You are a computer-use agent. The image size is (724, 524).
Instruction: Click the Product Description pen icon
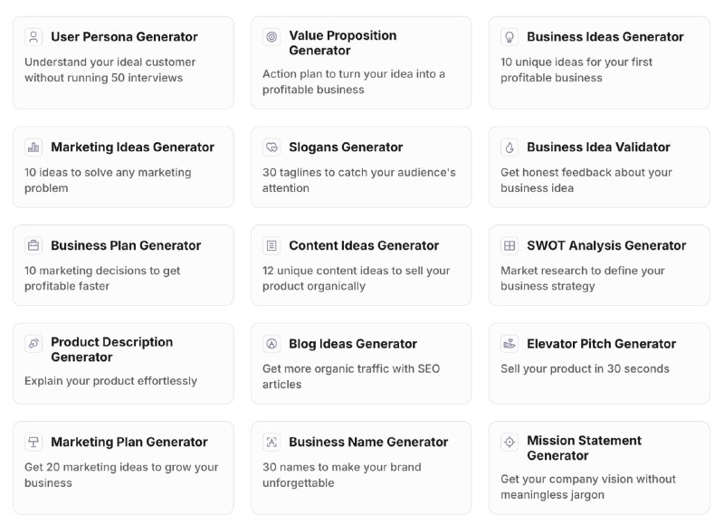pos(33,344)
